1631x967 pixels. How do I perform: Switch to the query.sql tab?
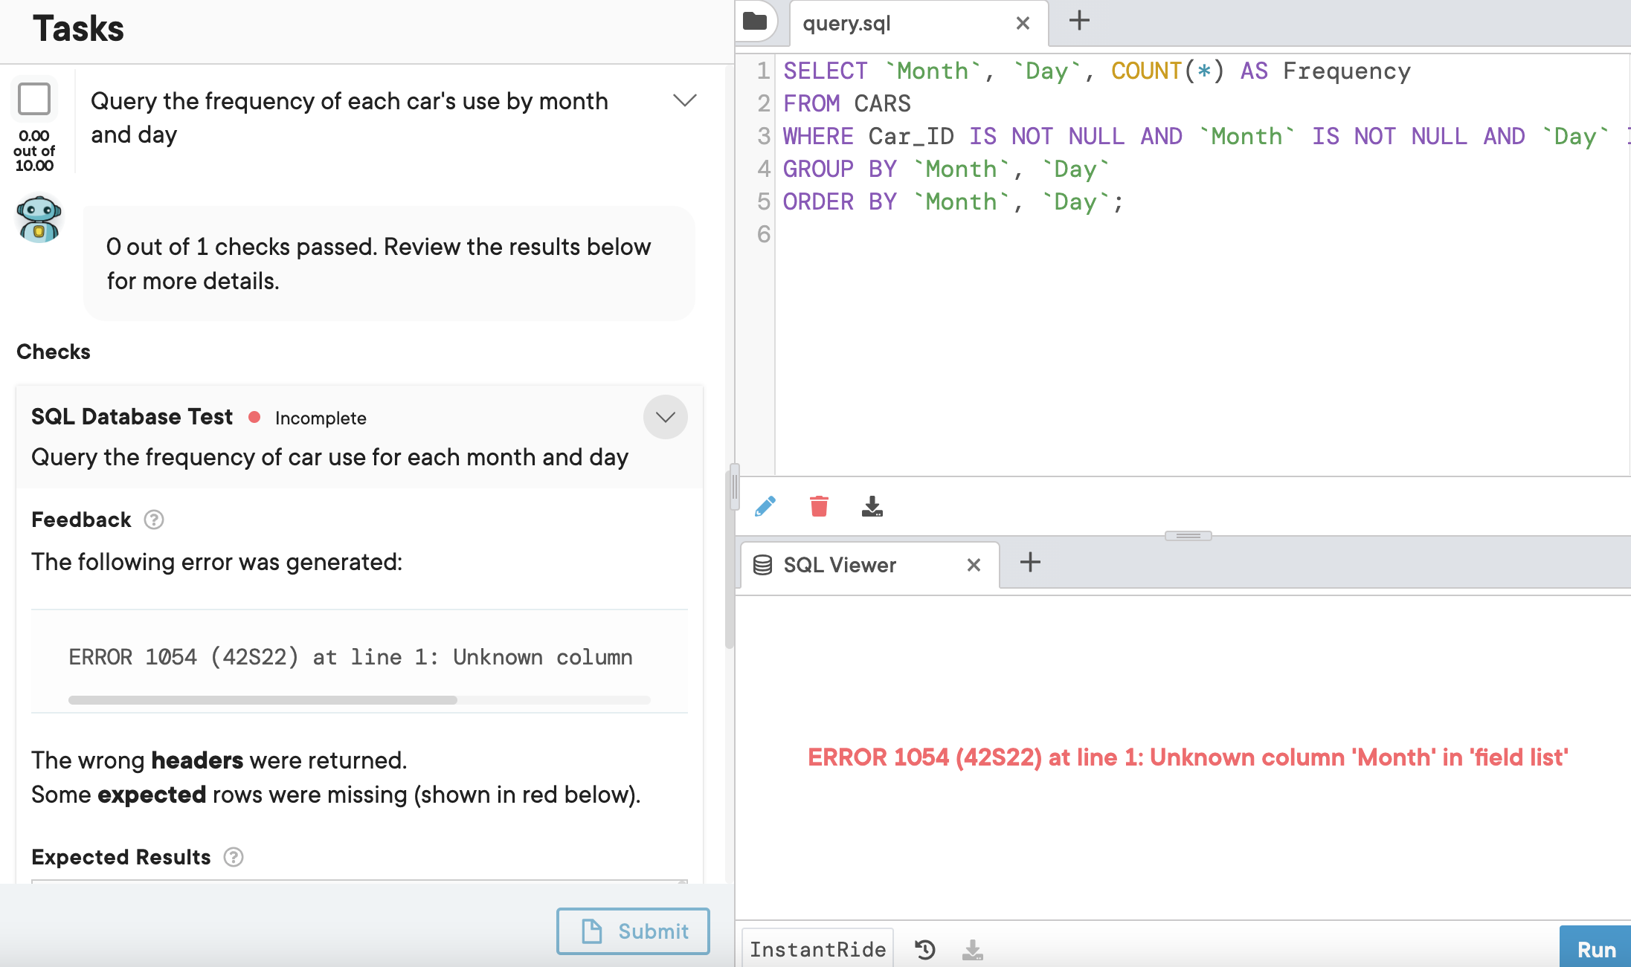(846, 23)
